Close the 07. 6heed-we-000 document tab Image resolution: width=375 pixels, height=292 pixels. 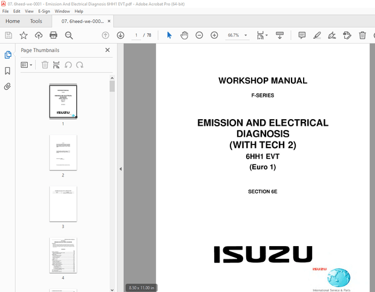tap(109, 21)
